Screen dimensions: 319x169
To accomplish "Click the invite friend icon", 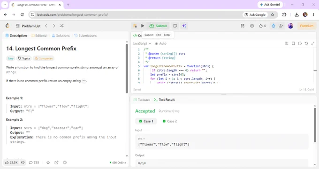I will (281, 26).
